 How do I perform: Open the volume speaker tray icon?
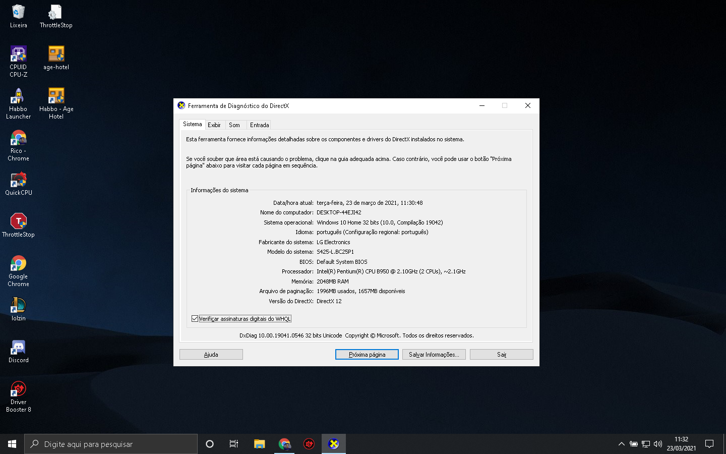(658, 444)
